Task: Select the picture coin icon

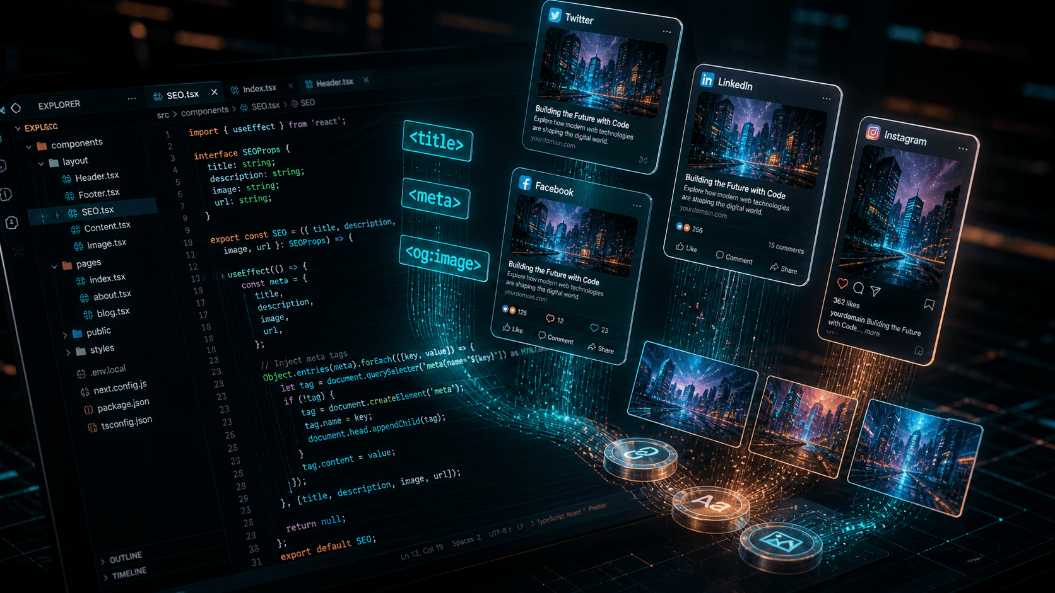Action: click(781, 541)
